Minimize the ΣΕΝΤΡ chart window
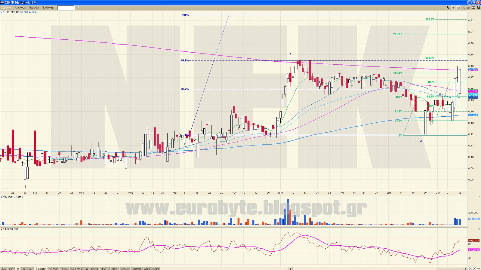This screenshot has height=270, width=481. point(469,2)
